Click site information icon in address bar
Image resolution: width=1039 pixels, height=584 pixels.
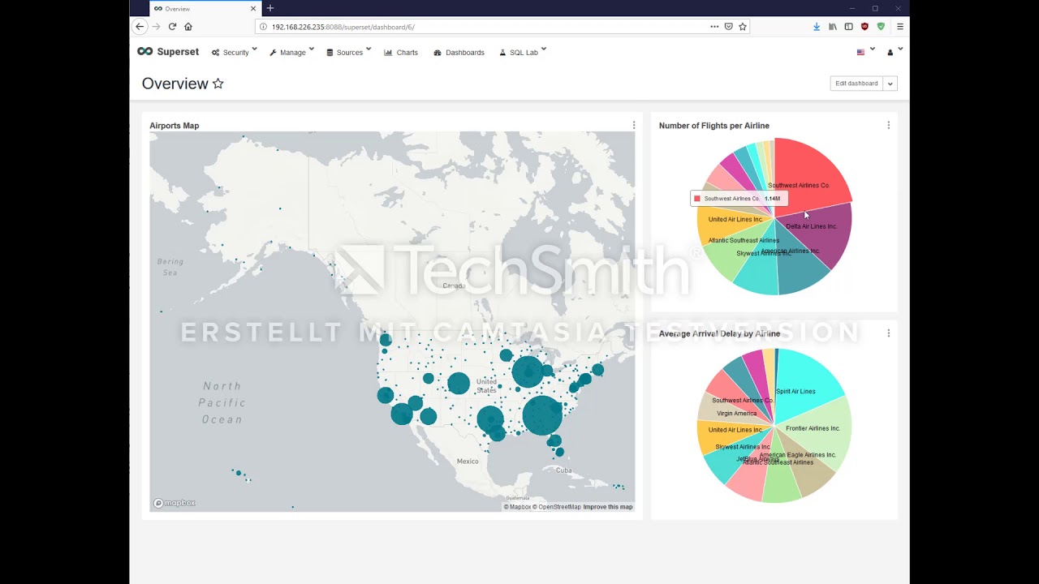coord(263,27)
